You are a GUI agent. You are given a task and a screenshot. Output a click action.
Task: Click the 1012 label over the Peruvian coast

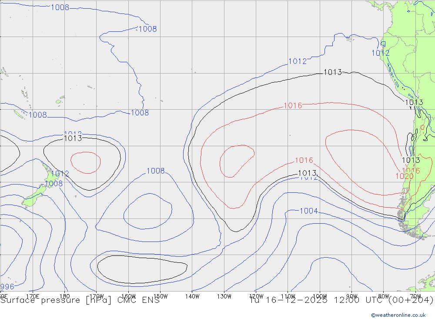click(x=380, y=53)
